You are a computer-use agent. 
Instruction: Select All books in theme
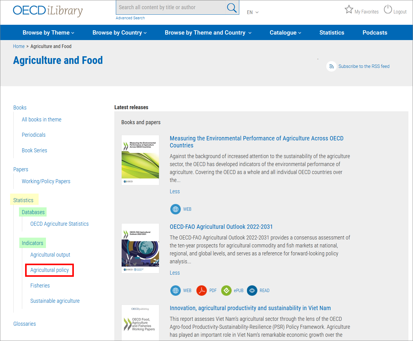click(x=41, y=120)
